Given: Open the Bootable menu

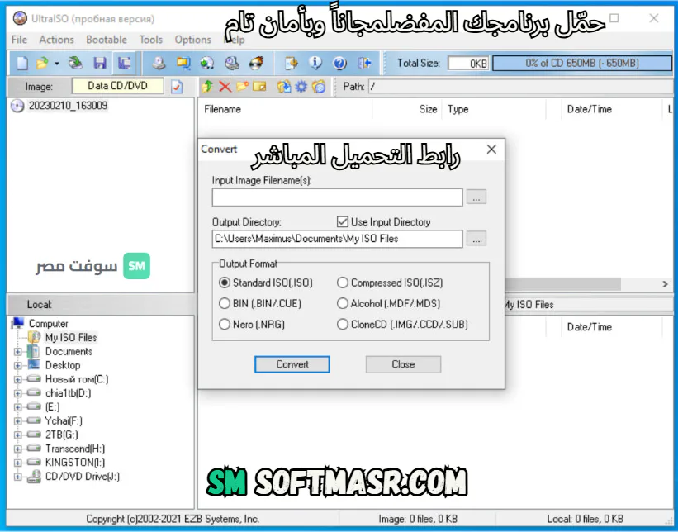Looking at the screenshot, I should click(107, 40).
